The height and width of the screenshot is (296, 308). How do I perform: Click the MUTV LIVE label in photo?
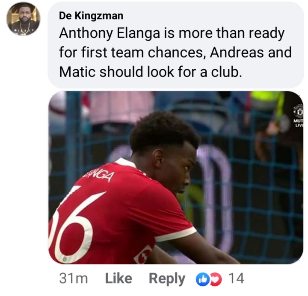coord(299,123)
